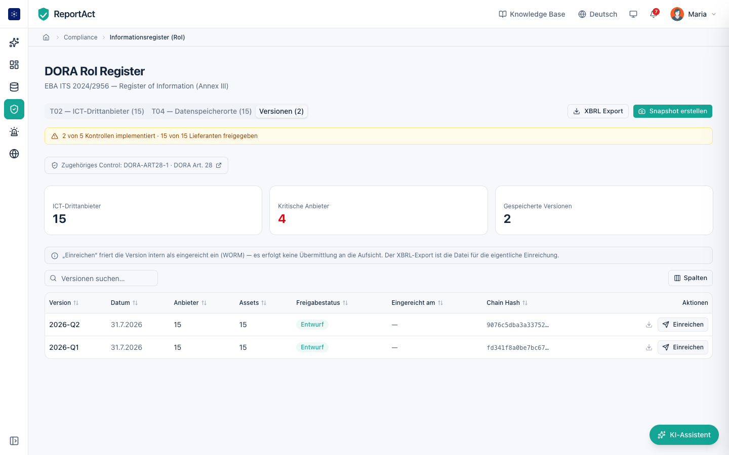Screen dimensions: 729x455
Task: Open the Deutsch language selector
Action: coord(598,14)
